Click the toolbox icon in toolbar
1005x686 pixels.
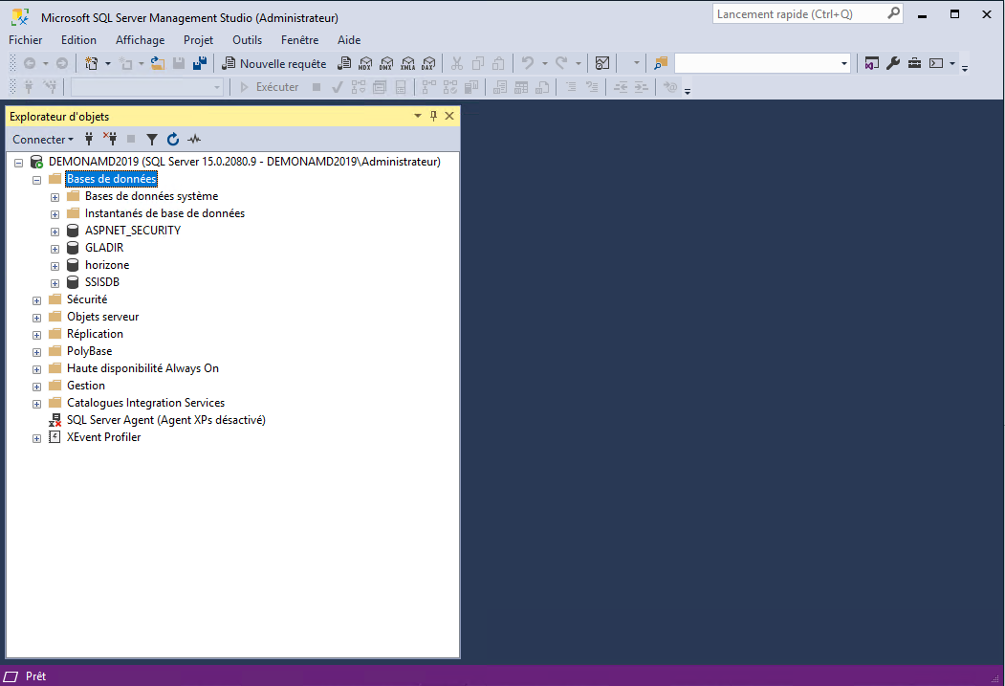point(914,63)
